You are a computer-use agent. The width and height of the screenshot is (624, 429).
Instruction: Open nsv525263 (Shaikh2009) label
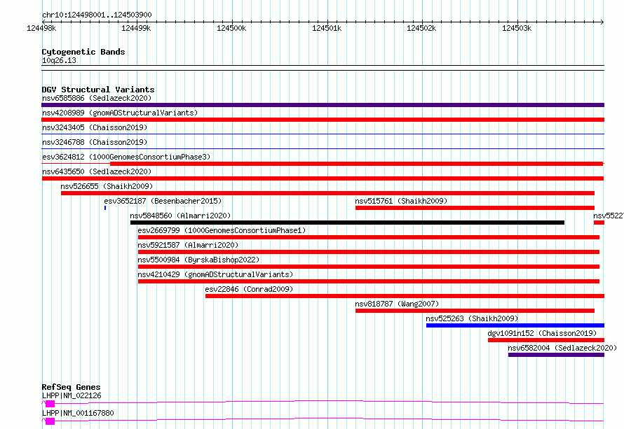click(472, 318)
